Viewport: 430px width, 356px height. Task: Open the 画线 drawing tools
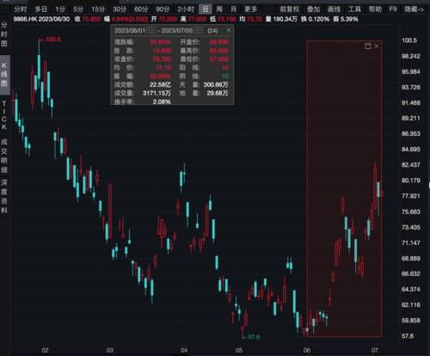pos(334,9)
